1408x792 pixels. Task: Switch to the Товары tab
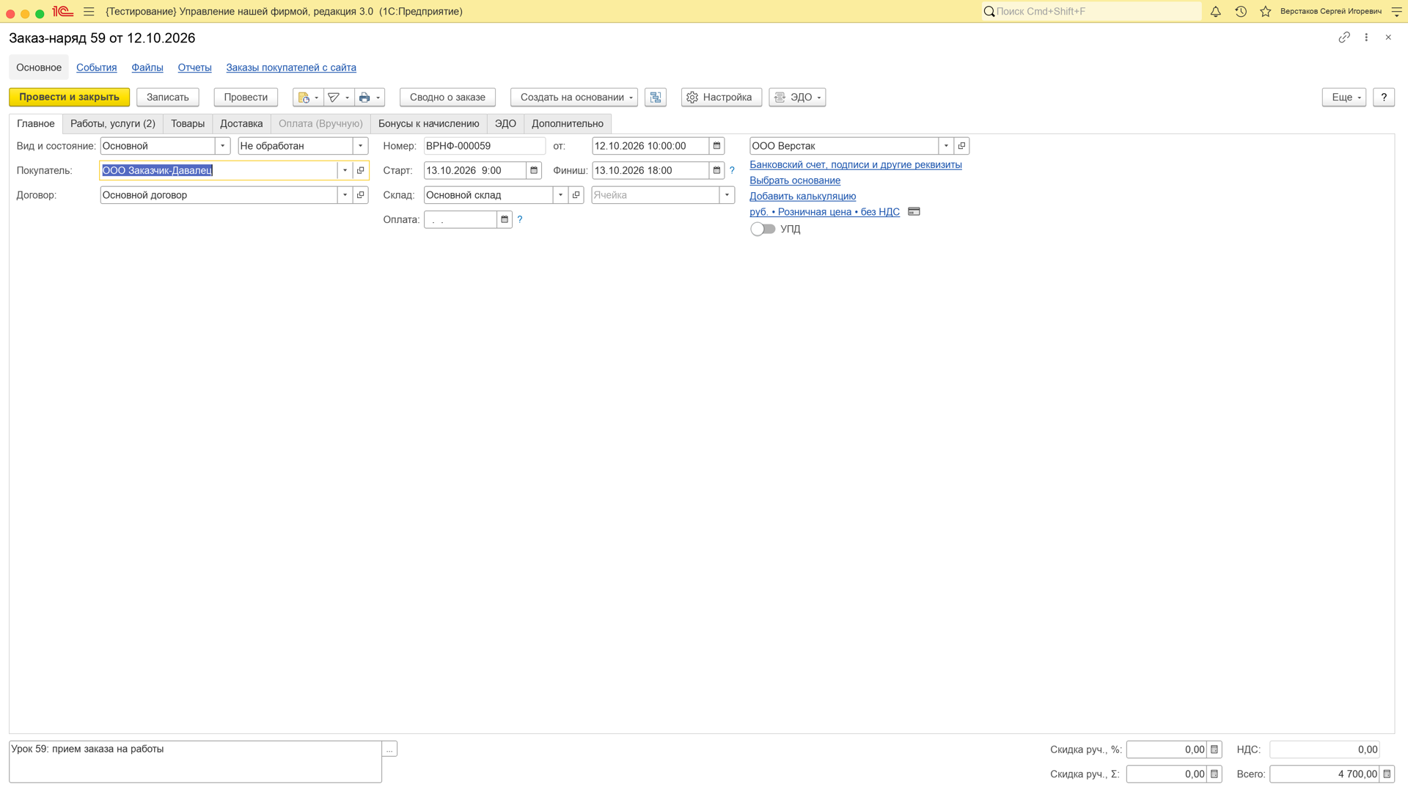point(188,123)
